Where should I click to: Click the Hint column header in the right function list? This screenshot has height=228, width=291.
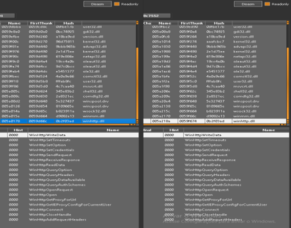(174, 130)
